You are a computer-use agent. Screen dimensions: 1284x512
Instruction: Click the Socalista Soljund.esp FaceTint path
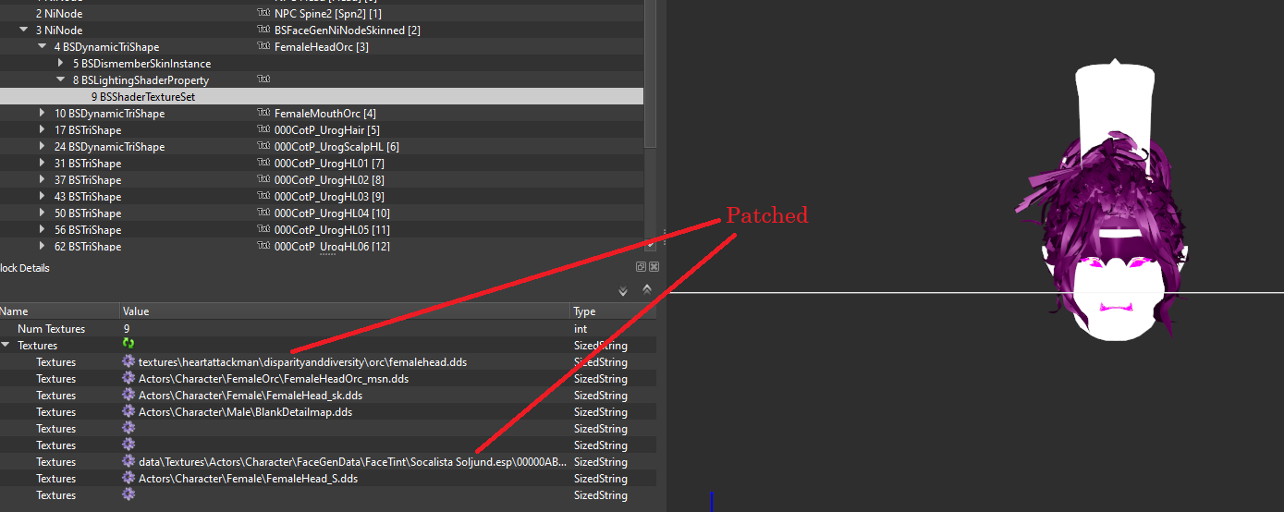pyautogui.click(x=352, y=461)
